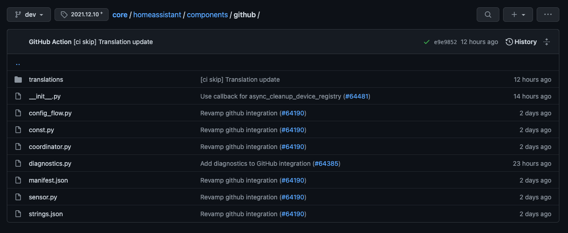Viewport: 568px width, 233px height.
Task: View commit History
Action: [521, 42]
